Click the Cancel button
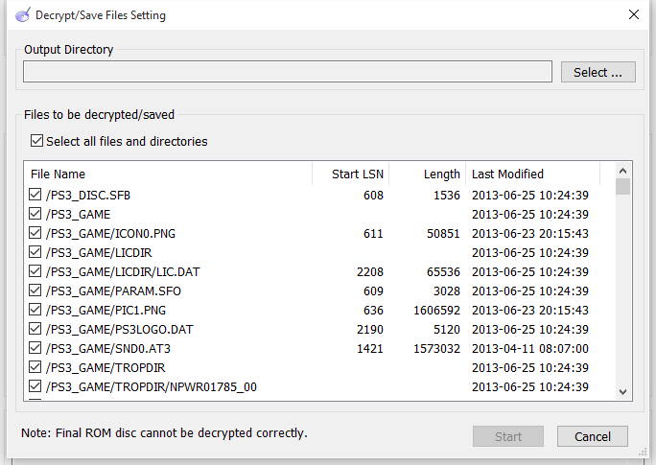The width and height of the screenshot is (656, 465). 593,436
